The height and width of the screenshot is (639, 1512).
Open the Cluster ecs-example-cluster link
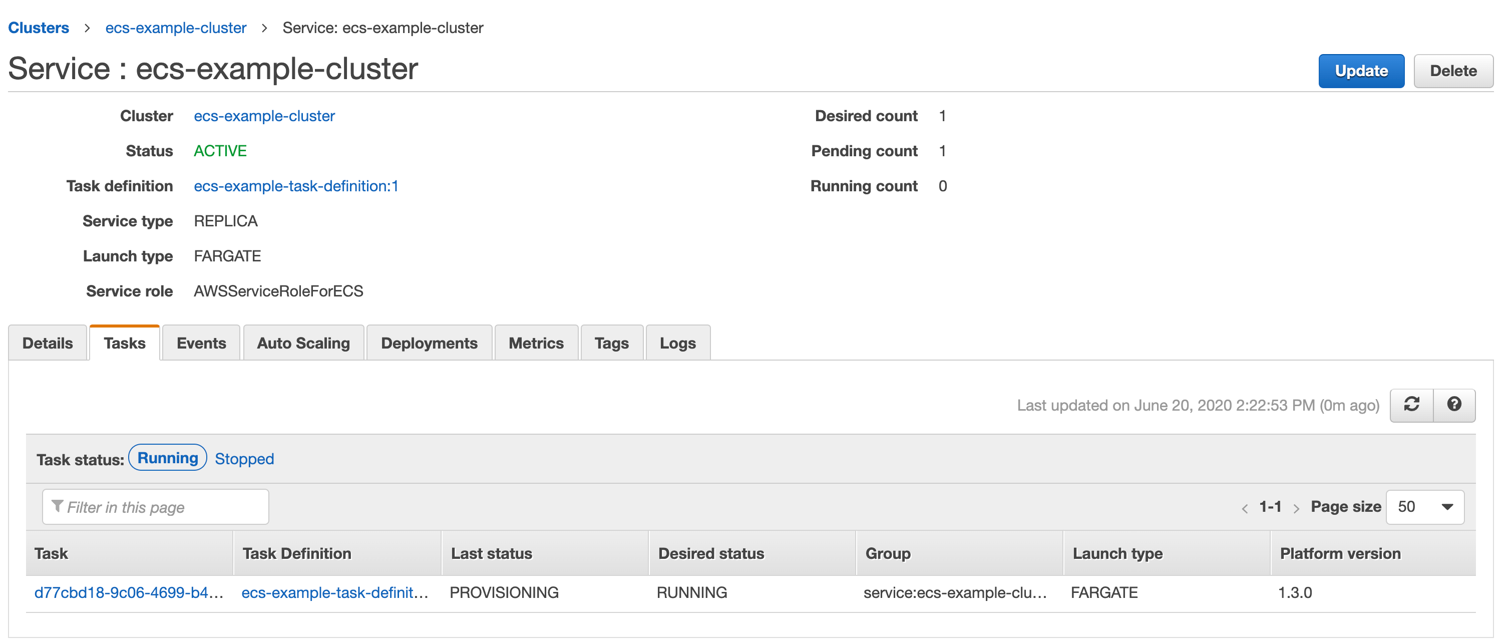tap(264, 116)
